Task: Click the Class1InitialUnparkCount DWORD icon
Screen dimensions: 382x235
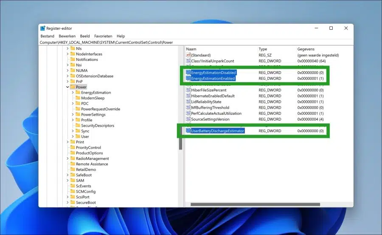Action: [x=188, y=61]
